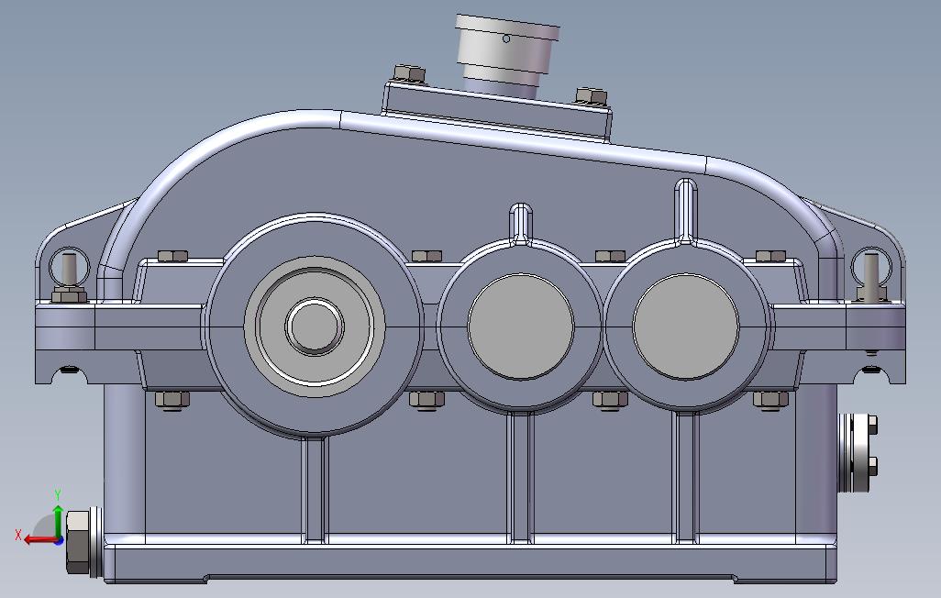Pick upper bolt between middle and right caps

610,257
